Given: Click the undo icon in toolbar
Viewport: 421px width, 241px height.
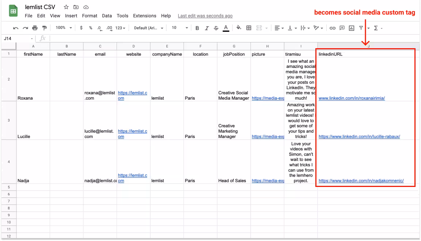Looking at the screenshot, I should pyautogui.click(x=16, y=28).
